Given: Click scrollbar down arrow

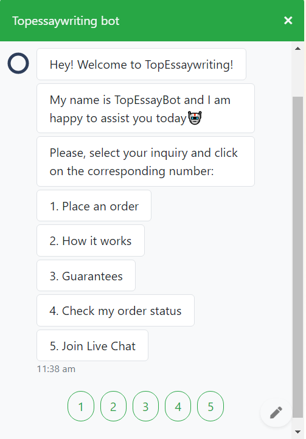Looking at the screenshot, I should coord(297,432).
